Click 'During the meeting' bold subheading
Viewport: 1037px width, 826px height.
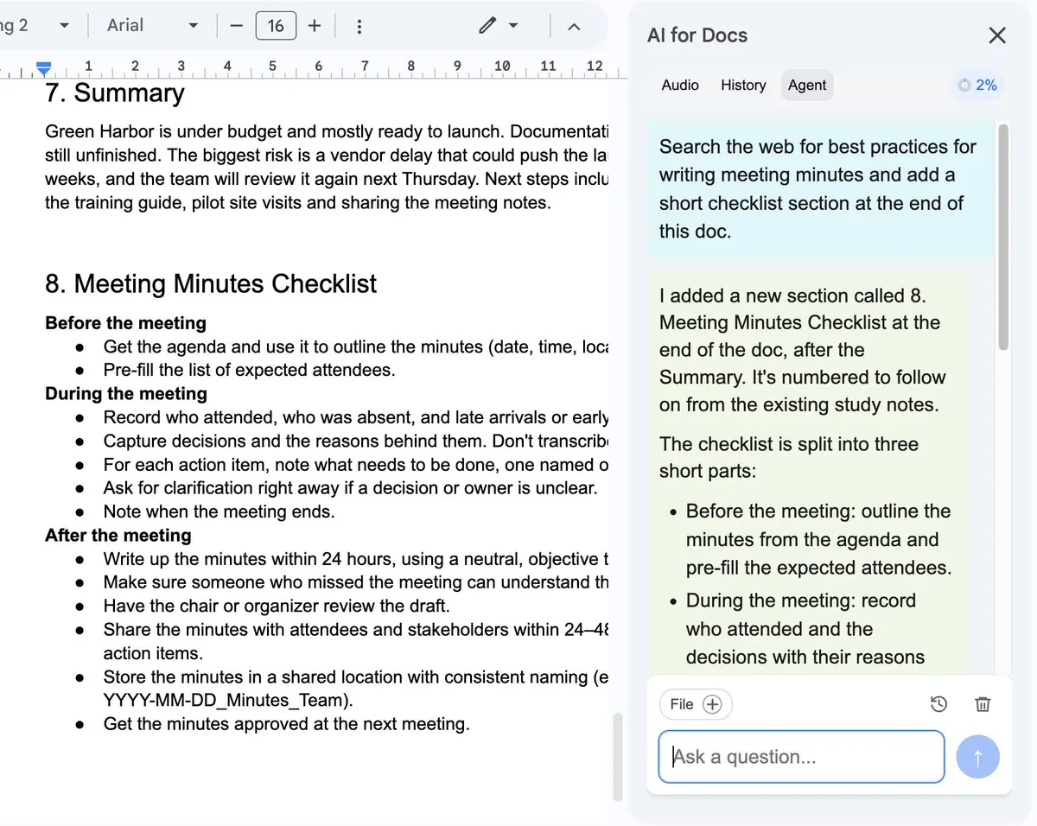tap(126, 394)
